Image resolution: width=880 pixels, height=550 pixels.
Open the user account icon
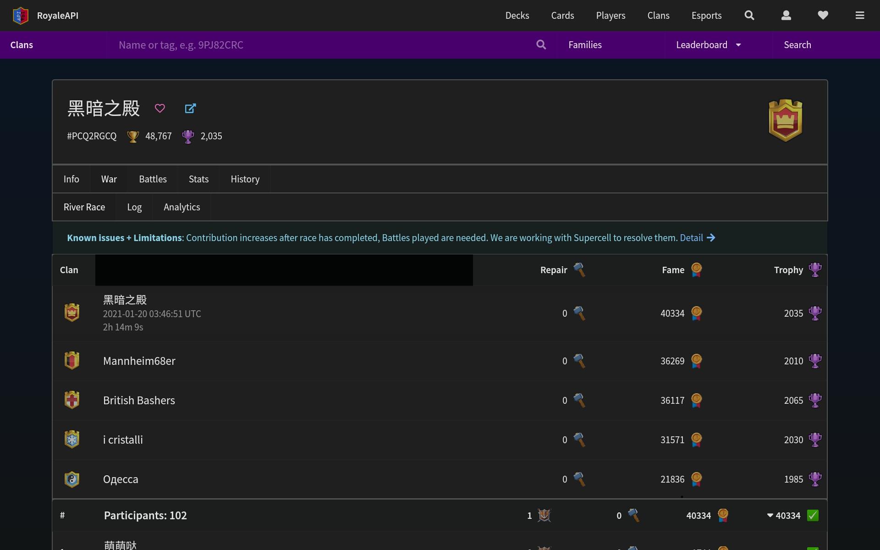coord(786,16)
